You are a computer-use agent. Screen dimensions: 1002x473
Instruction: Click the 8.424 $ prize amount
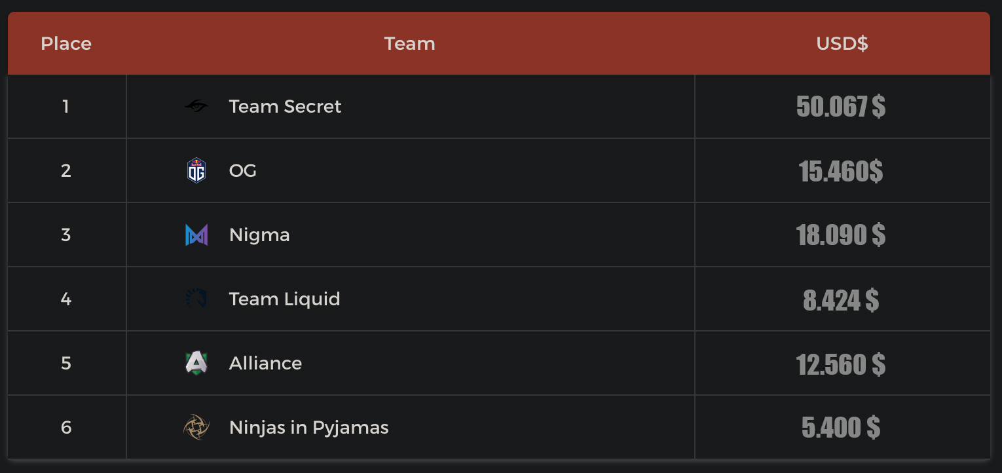tap(841, 299)
